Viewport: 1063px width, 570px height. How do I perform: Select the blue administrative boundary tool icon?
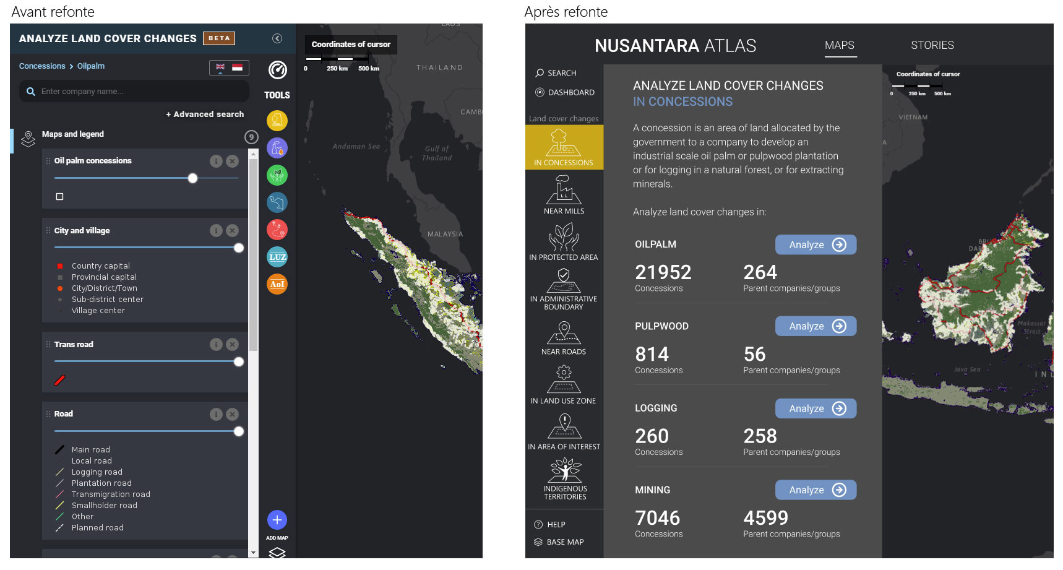click(277, 202)
